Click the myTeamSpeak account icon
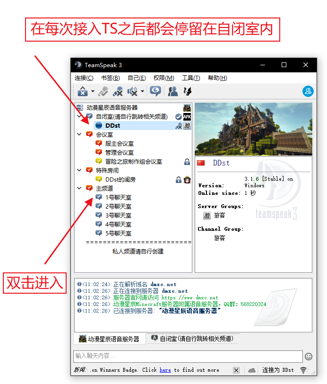 [308, 91]
